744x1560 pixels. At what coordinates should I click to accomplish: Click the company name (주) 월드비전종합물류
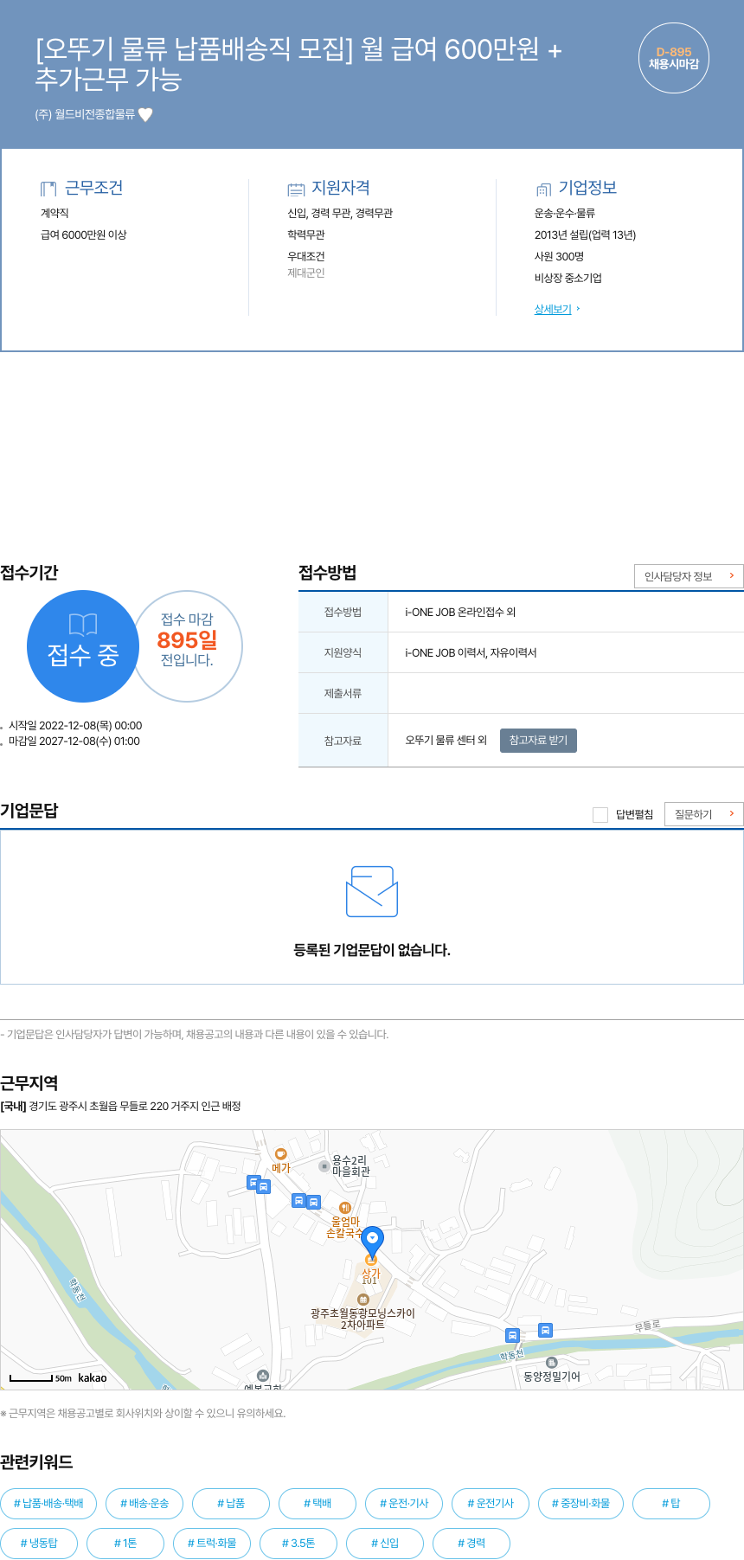point(85,114)
